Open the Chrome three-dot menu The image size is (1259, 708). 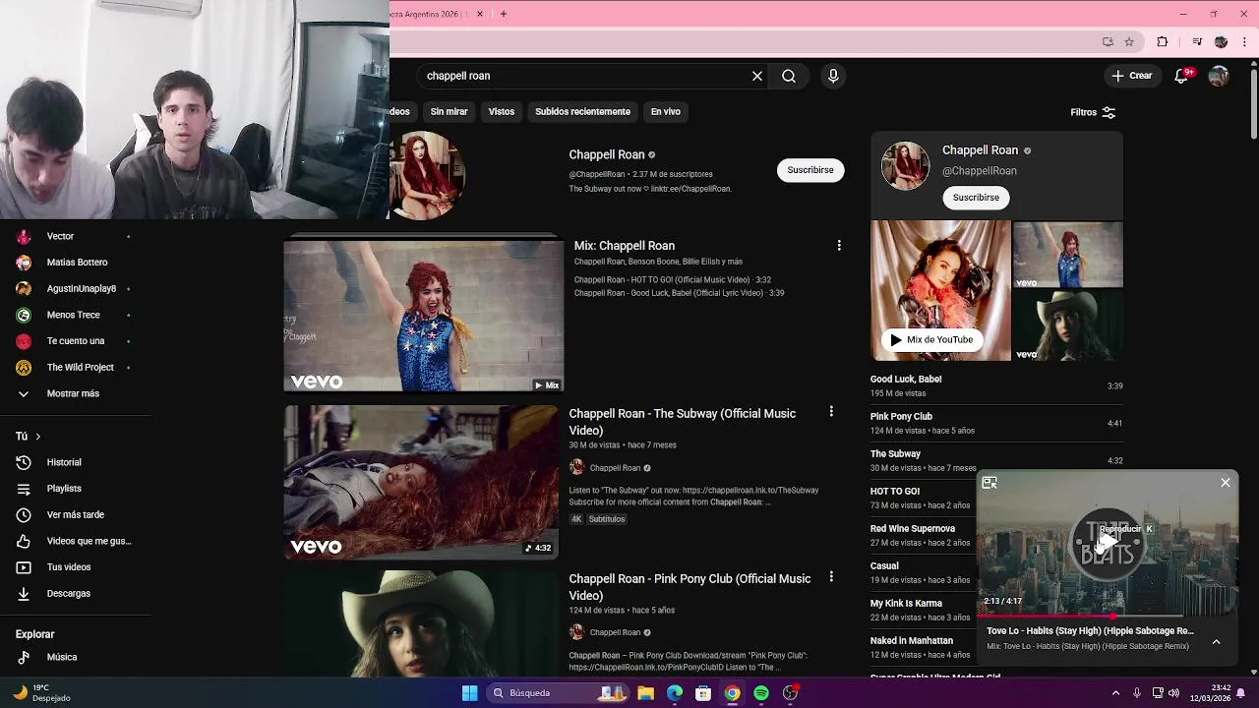[1244, 41]
